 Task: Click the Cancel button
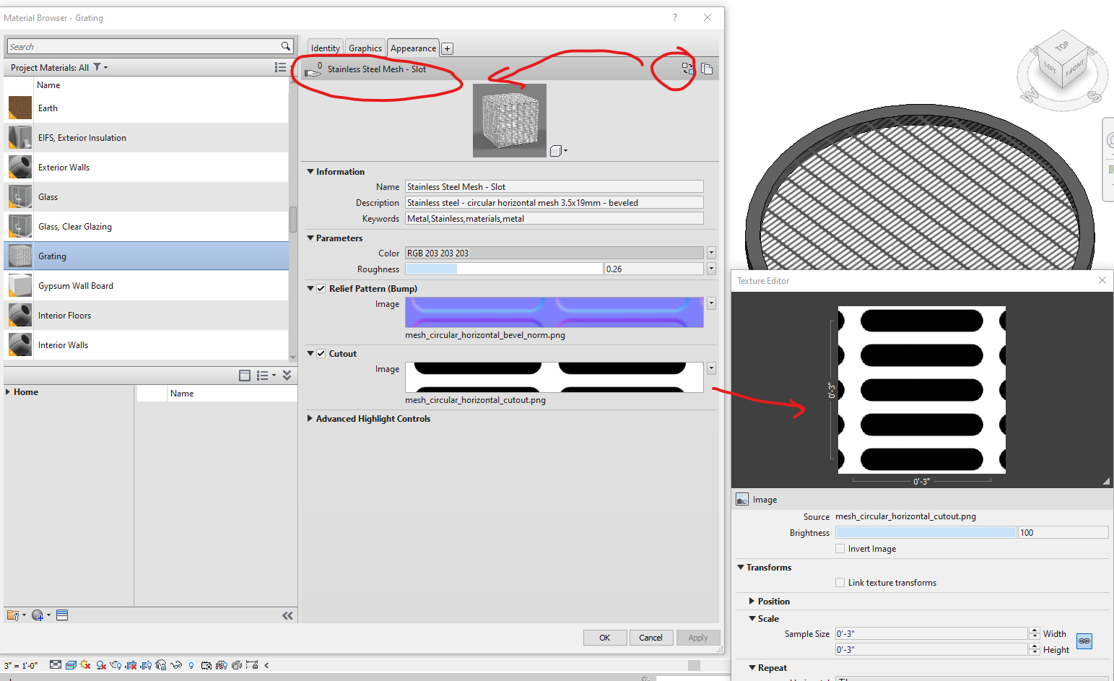pyautogui.click(x=650, y=638)
